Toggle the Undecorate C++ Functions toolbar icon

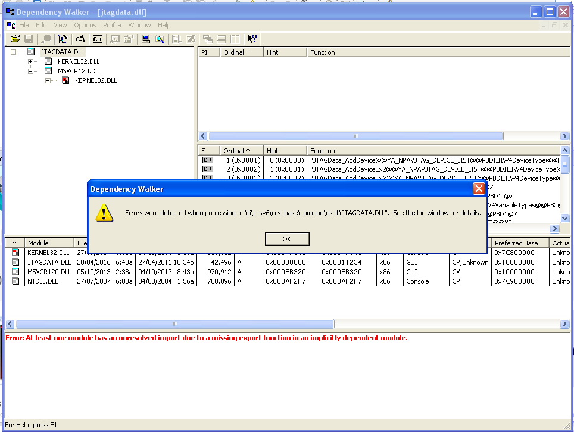98,39
